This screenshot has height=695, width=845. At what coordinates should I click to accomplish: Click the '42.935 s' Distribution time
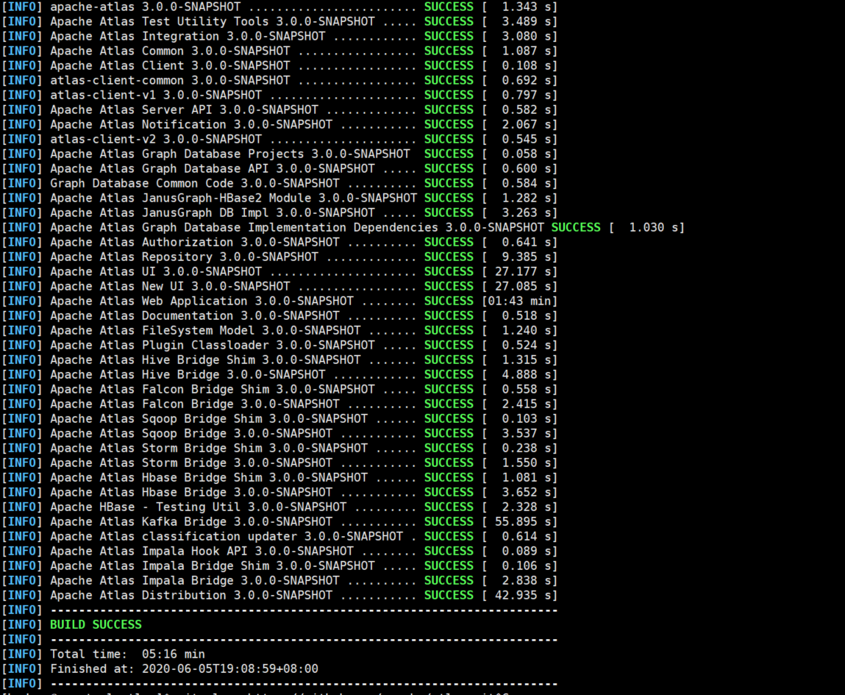[x=524, y=595]
